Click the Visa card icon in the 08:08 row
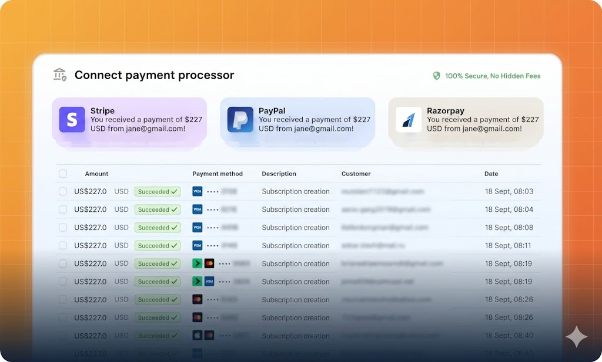The height and width of the screenshot is (362, 602). click(x=198, y=227)
